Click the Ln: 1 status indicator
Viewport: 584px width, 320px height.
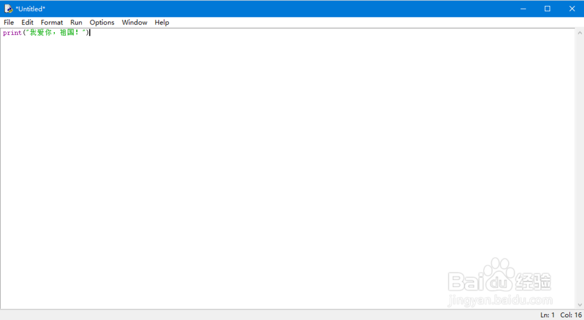click(547, 315)
